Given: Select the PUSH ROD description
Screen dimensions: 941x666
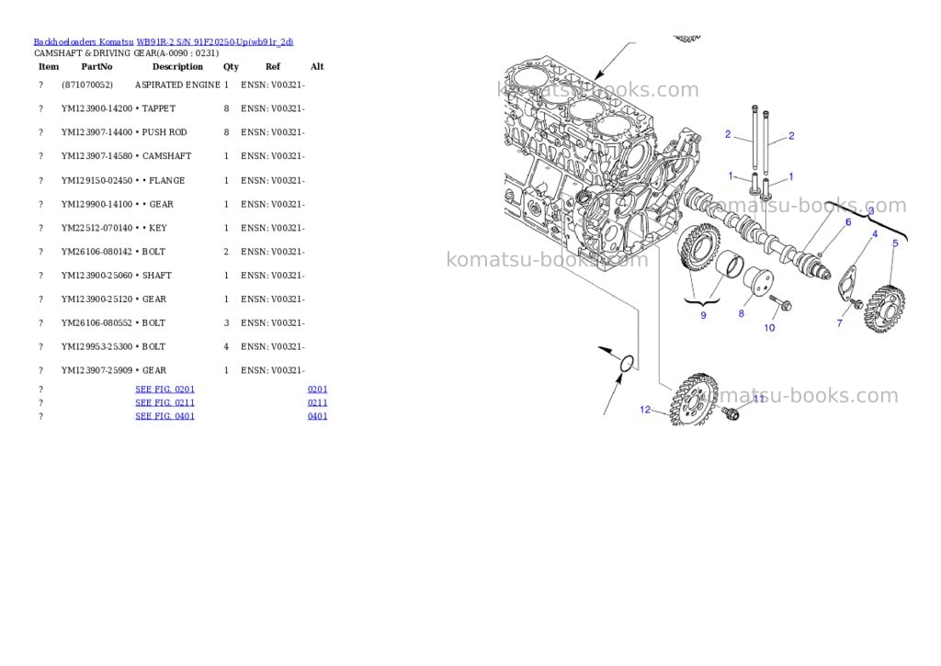Looking at the screenshot, I should 164,132.
